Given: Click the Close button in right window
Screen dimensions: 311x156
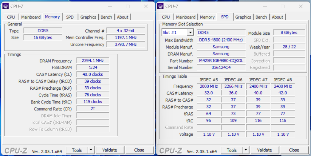Looking at the screenshot, I should 294,150.
